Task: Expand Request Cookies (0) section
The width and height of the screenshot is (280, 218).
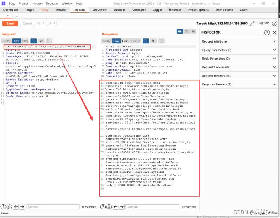Action: [239, 67]
